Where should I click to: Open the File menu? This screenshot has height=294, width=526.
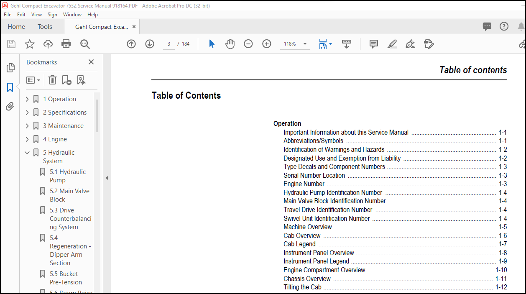pos(8,14)
